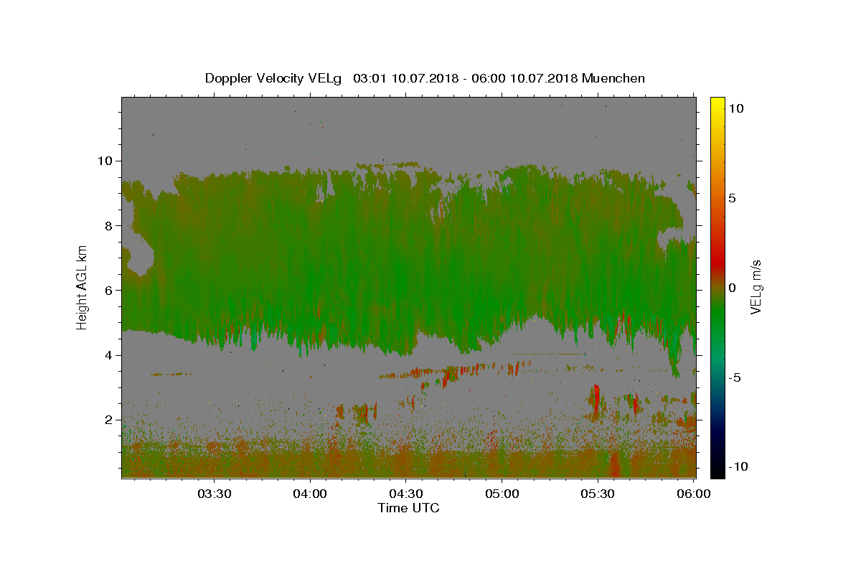Click the height tick label 8

pyautogui.click(x=108, y=225)
